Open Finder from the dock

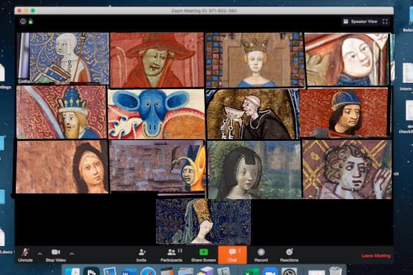coord(72,271)
